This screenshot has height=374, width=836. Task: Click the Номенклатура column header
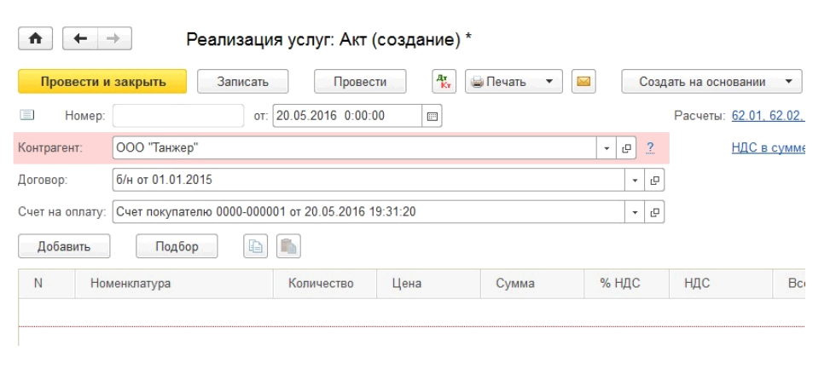[131, 284]
